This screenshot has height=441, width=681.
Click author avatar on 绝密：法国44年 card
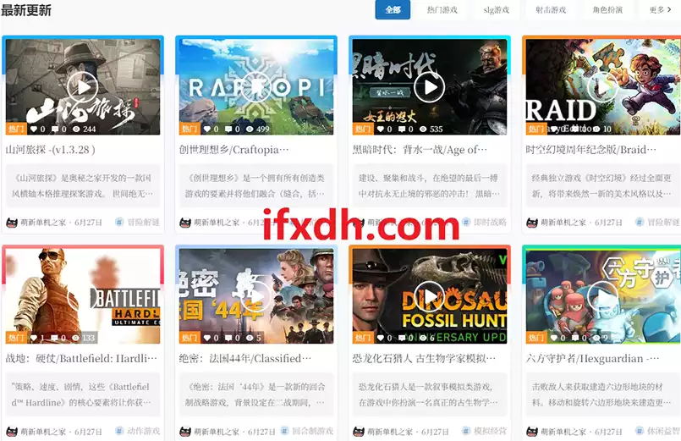click(185, 432)
